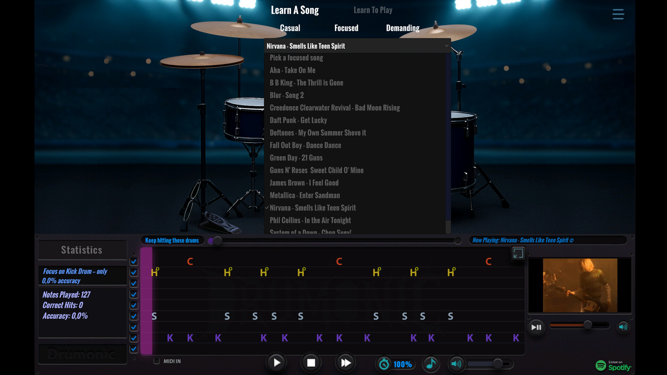667x375 pixels.
Task: Click the song progress slider handle
Action: point(217,241)
